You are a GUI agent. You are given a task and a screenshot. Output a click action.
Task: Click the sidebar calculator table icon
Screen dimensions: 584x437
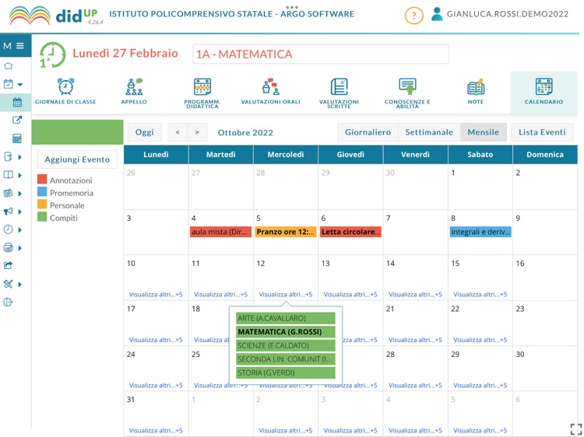(17, 138)
